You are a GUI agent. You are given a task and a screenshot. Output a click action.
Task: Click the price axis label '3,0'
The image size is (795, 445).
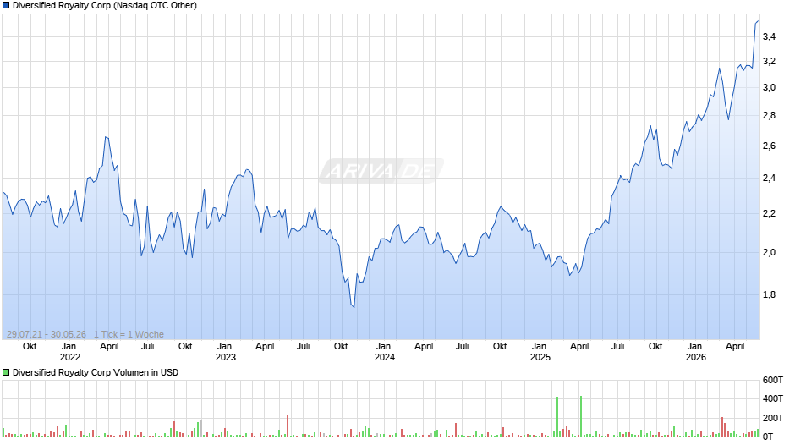(769, 87)
